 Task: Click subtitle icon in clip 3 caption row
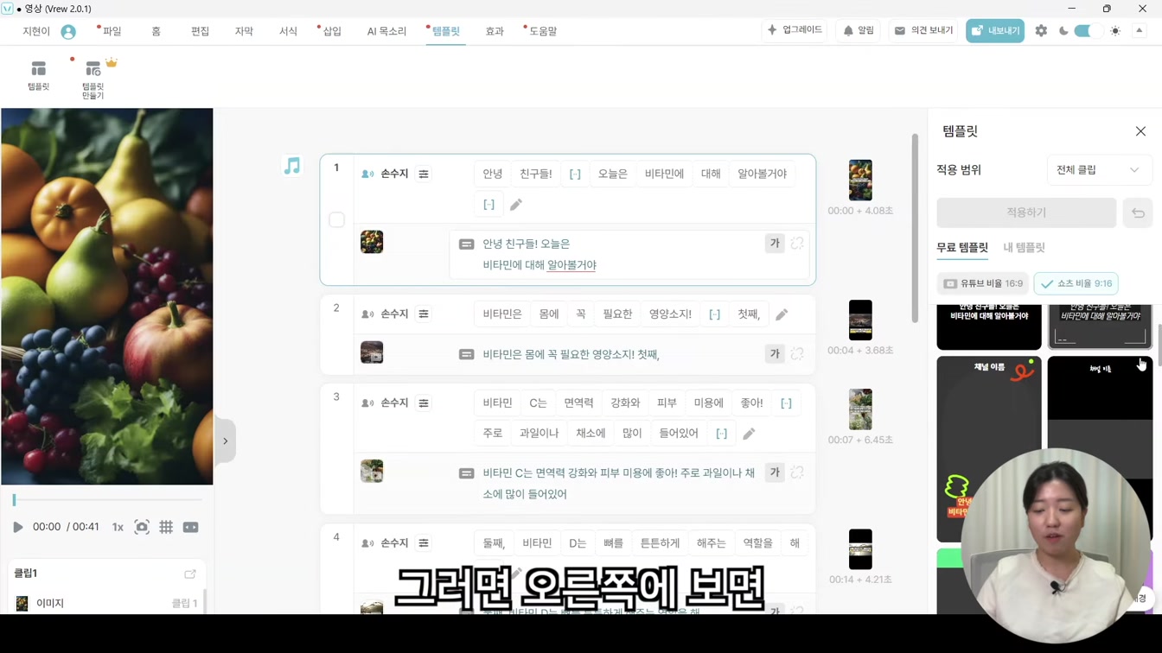[466, 473]
